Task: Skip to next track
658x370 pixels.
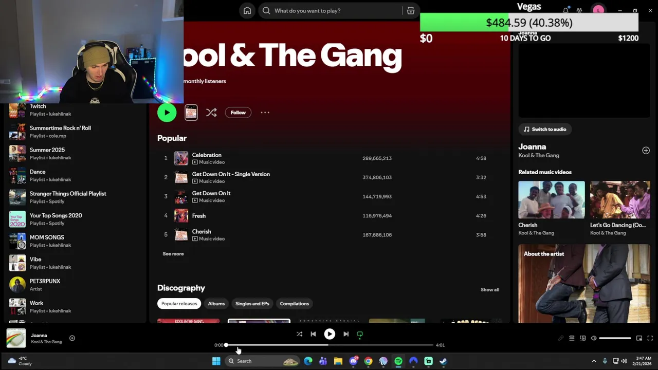Action: point(346,334)
